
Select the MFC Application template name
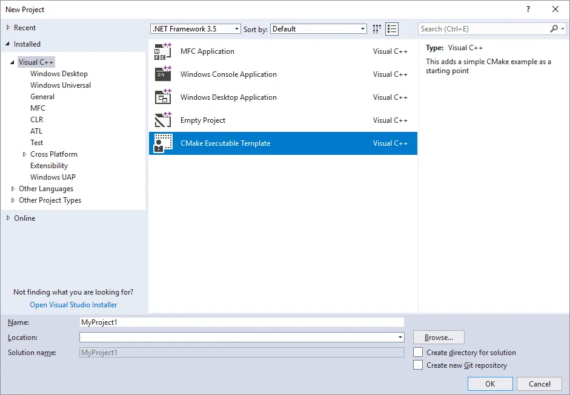[207, 51]
